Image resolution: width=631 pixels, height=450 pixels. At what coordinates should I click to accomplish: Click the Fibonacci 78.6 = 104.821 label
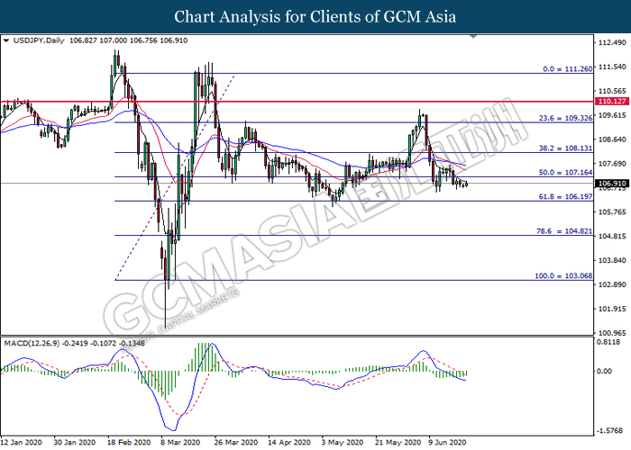pos(564,231)
